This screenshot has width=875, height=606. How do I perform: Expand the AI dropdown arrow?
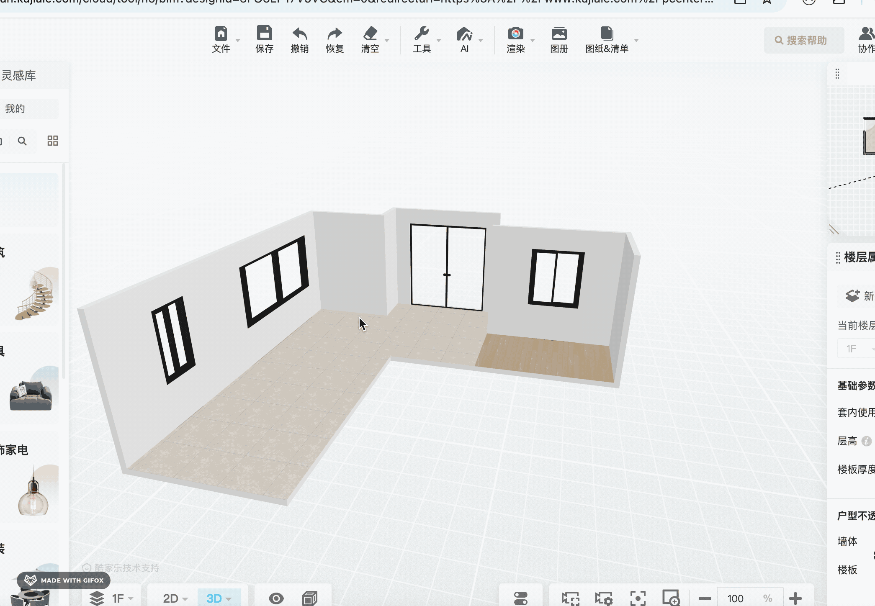(x=481, y=40)
